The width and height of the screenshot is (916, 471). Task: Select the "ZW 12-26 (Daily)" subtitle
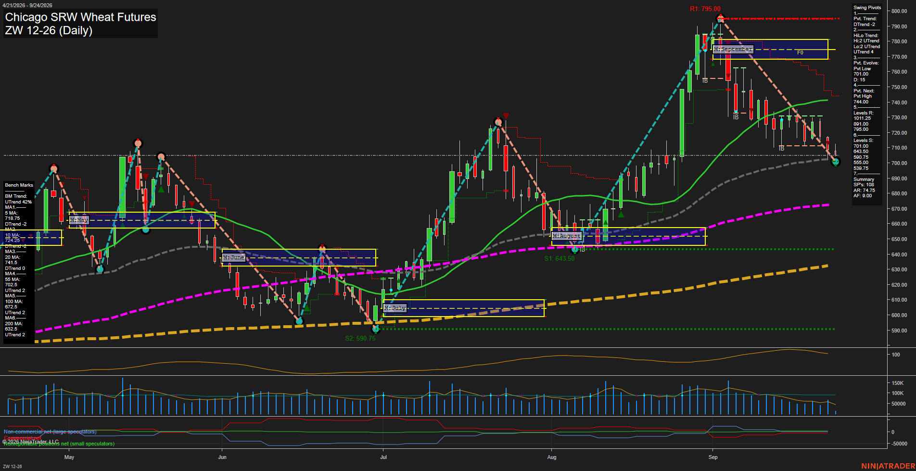pos(49,30)
